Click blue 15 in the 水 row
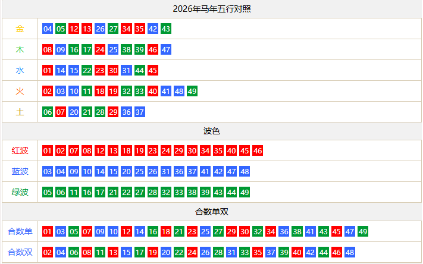This screenshot has height=264, width=423. [x=74, y=70]
